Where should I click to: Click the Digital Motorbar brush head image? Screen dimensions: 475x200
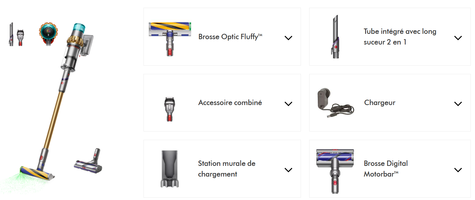(335, 170)
